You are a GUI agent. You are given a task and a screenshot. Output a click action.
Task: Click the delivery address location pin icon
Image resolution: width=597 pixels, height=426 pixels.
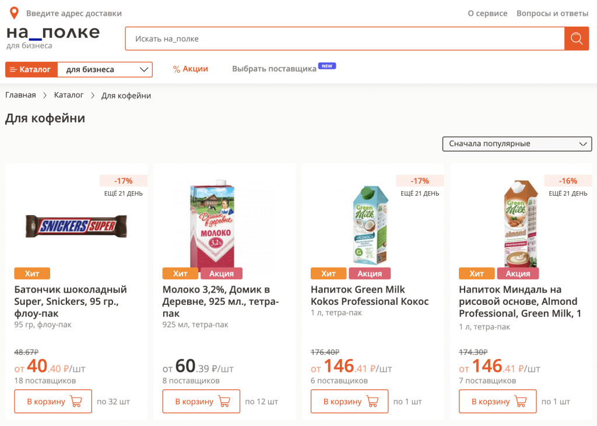[x=14, y=13]
